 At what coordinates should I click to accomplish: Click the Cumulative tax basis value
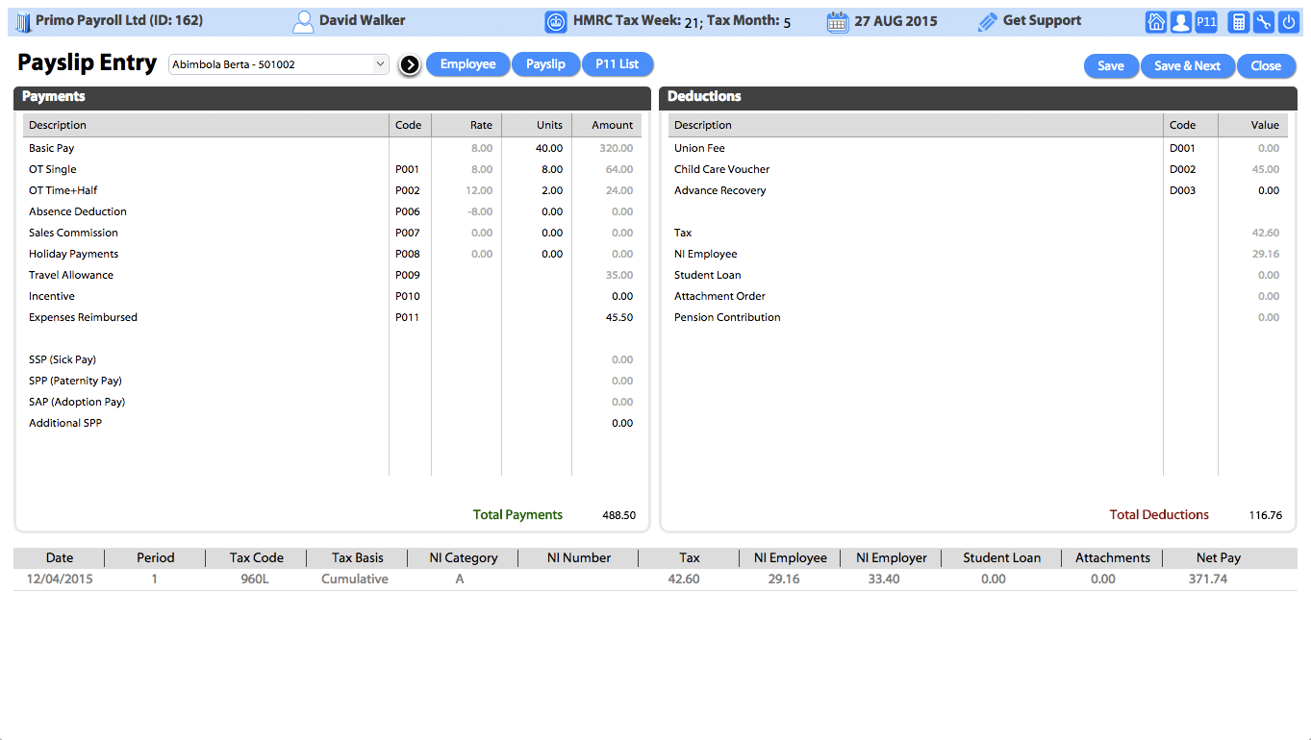point(355,580)
